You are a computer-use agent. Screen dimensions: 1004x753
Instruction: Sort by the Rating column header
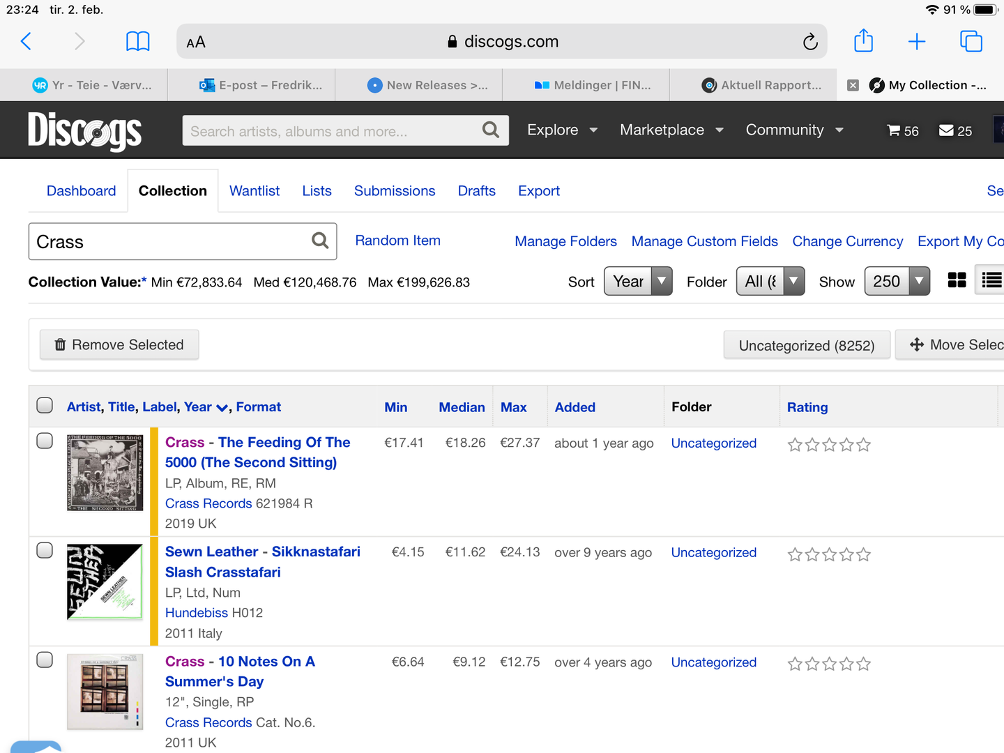click(x=807, y=407)
